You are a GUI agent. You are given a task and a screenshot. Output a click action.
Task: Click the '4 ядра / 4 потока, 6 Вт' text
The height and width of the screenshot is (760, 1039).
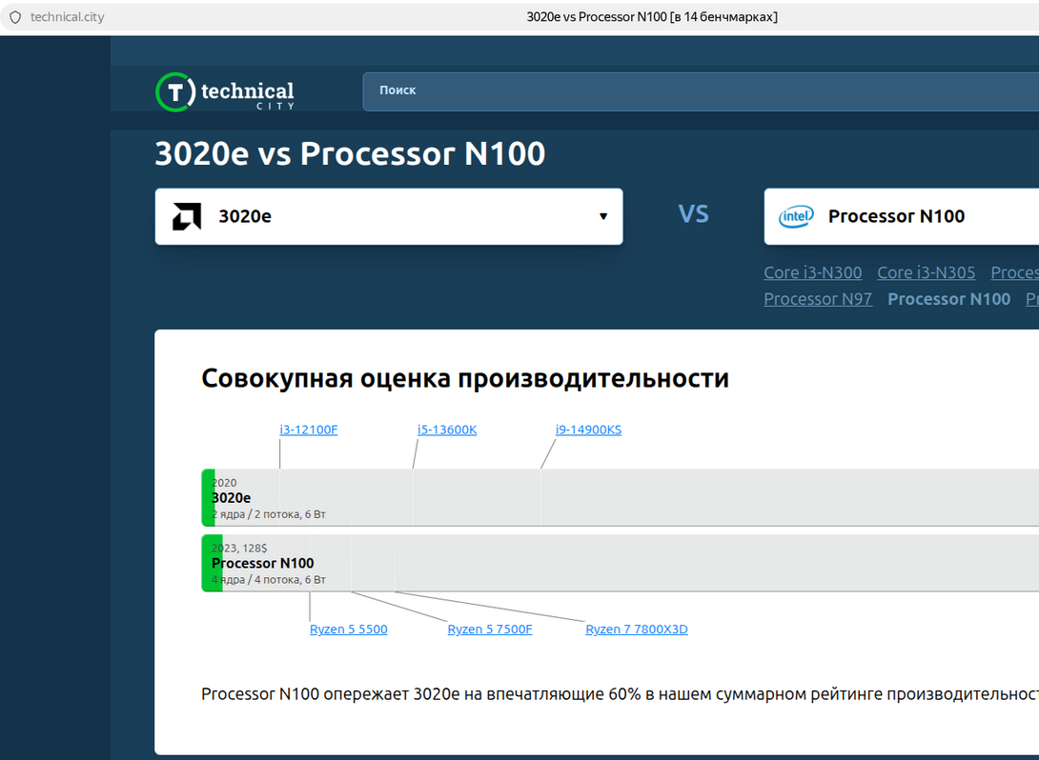(269, 580)
